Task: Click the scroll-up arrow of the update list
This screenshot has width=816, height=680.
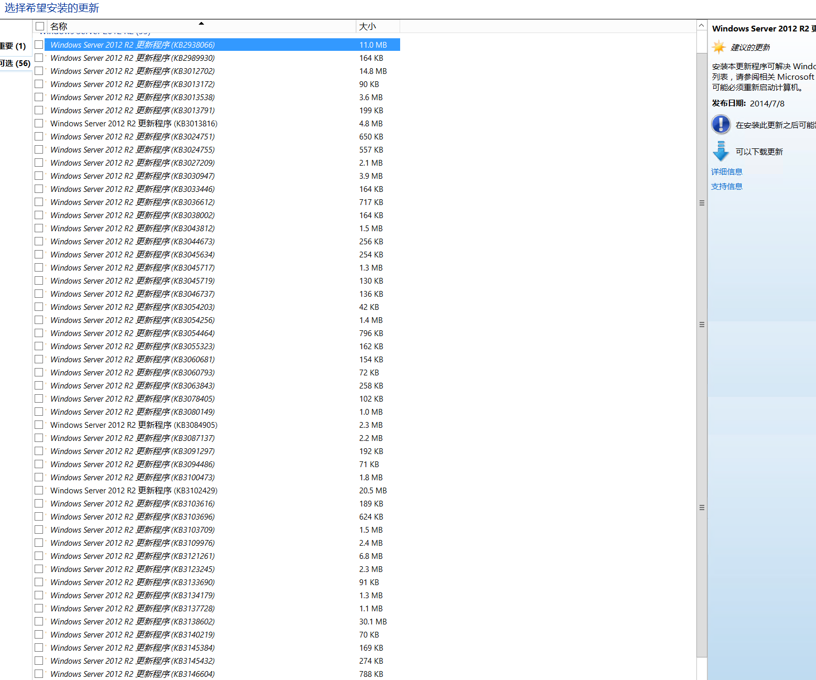Action: [702, 25]
